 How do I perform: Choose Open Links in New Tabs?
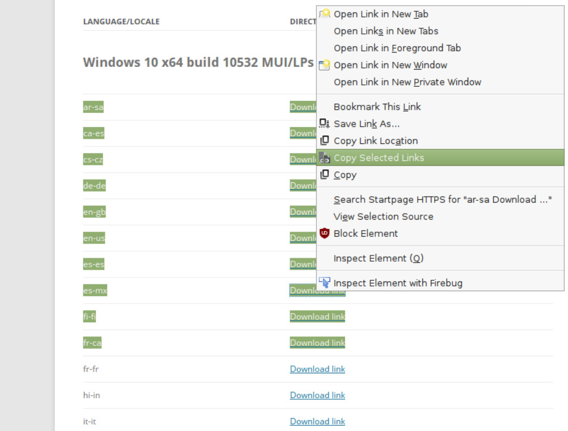440,31
